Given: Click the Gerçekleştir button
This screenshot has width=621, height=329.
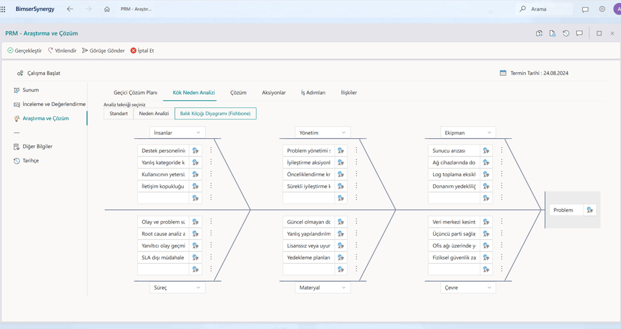Looking at the screenshot, I should 25,51.
